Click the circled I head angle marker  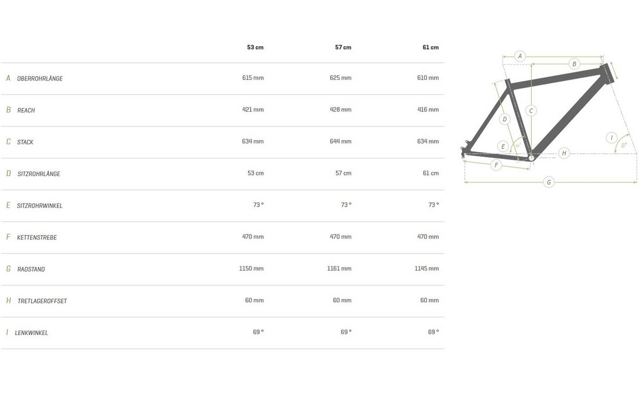611,137
